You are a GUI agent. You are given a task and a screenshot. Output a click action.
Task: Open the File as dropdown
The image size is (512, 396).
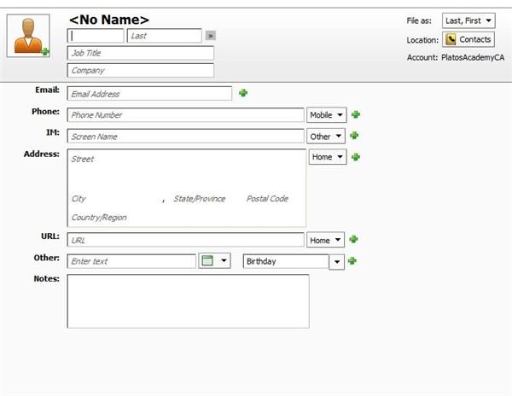point(468,20)
